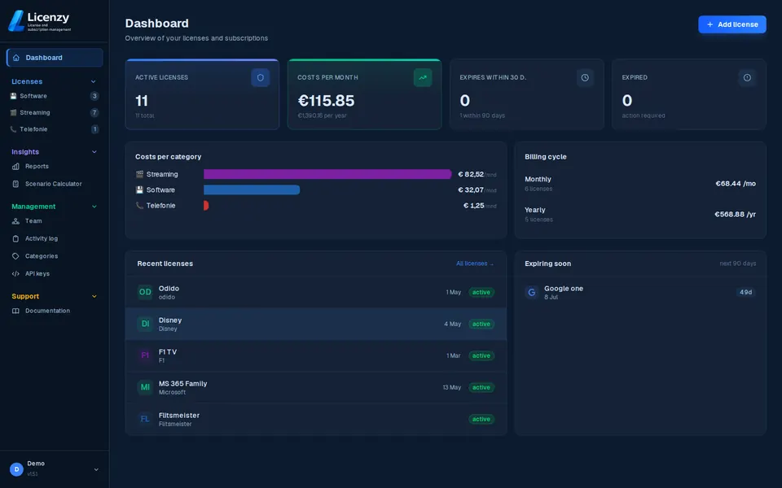Screen dimensions: 782x488
Task: Click the Active Licenses card
Action: (202, 94)
